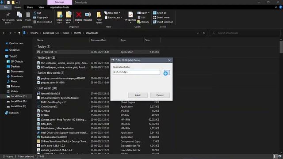Open the Application Tools tab

point(59,7)
